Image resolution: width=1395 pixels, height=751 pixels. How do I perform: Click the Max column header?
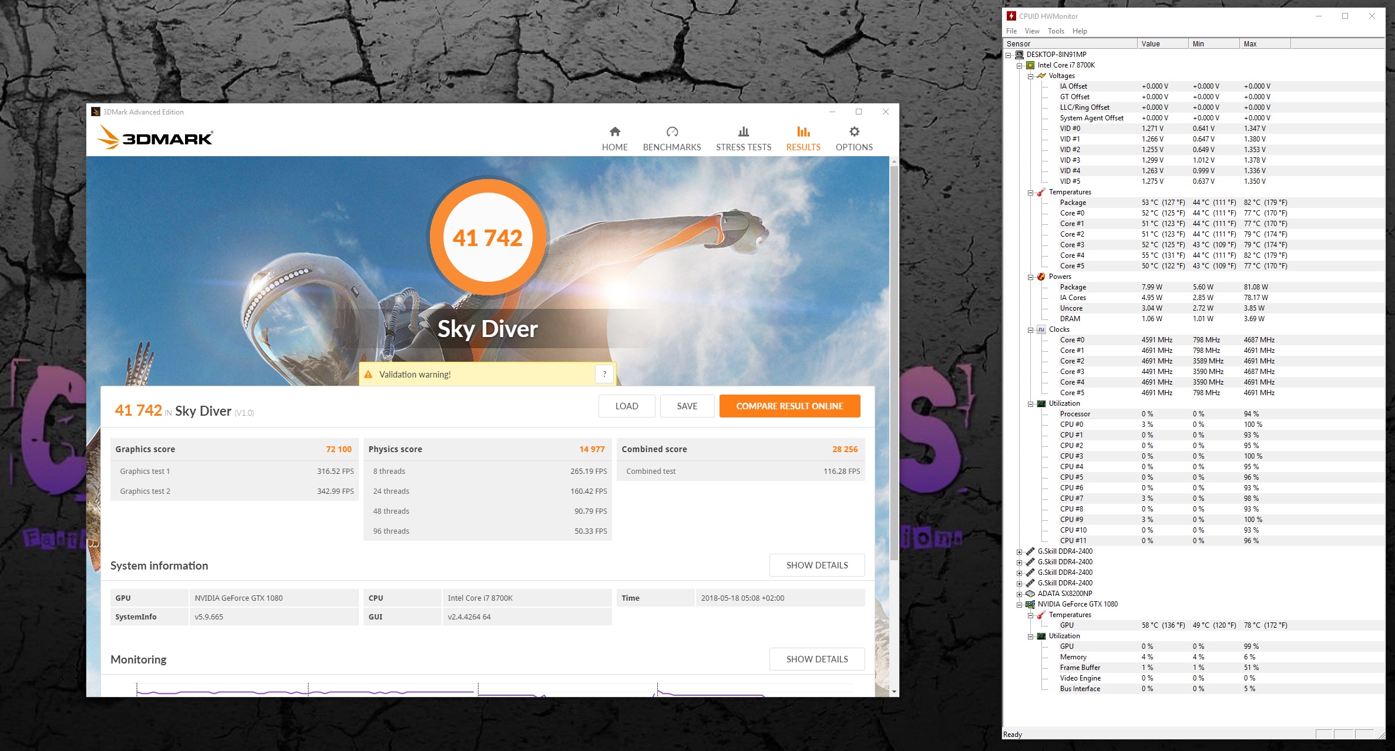(x=1265, y=43)
